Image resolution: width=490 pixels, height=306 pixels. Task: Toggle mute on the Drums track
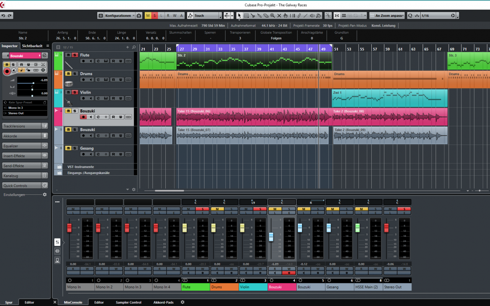(x=68, y=74)
